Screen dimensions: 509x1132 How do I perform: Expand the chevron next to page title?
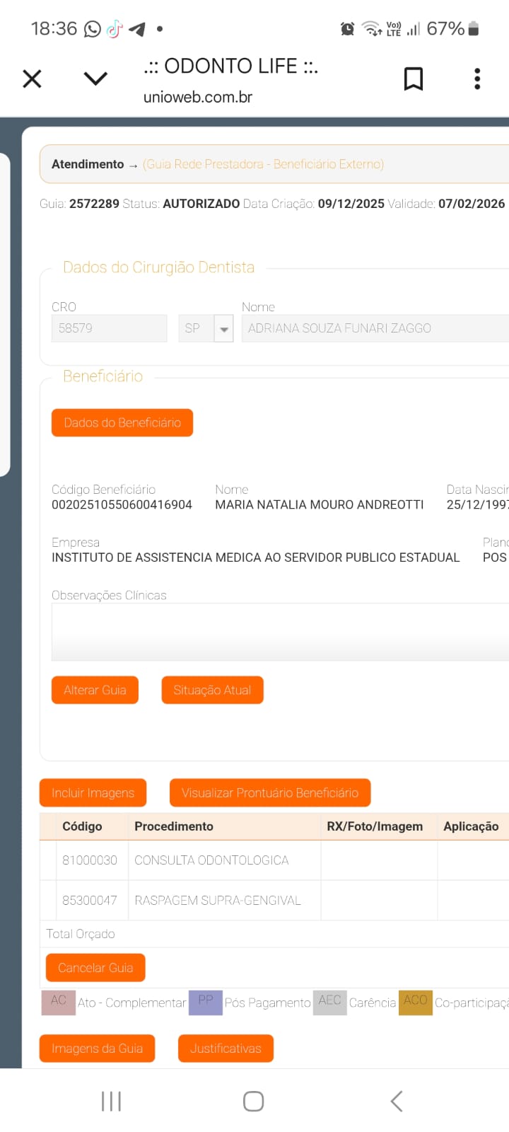pyautogui.click(x=95, y=78)
